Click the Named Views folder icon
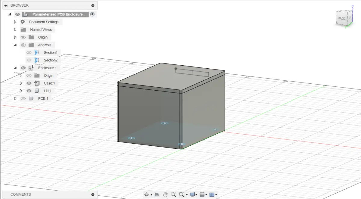This screenshot has width=361, height=199. [x=23, y=30]
